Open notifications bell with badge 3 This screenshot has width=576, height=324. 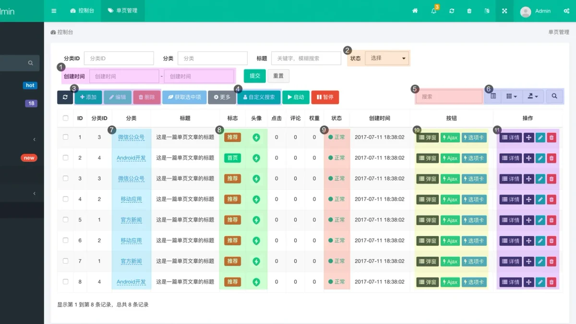(x=434, y=11)
